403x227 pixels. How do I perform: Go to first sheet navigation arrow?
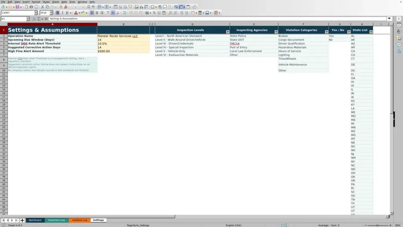point(3,220)
